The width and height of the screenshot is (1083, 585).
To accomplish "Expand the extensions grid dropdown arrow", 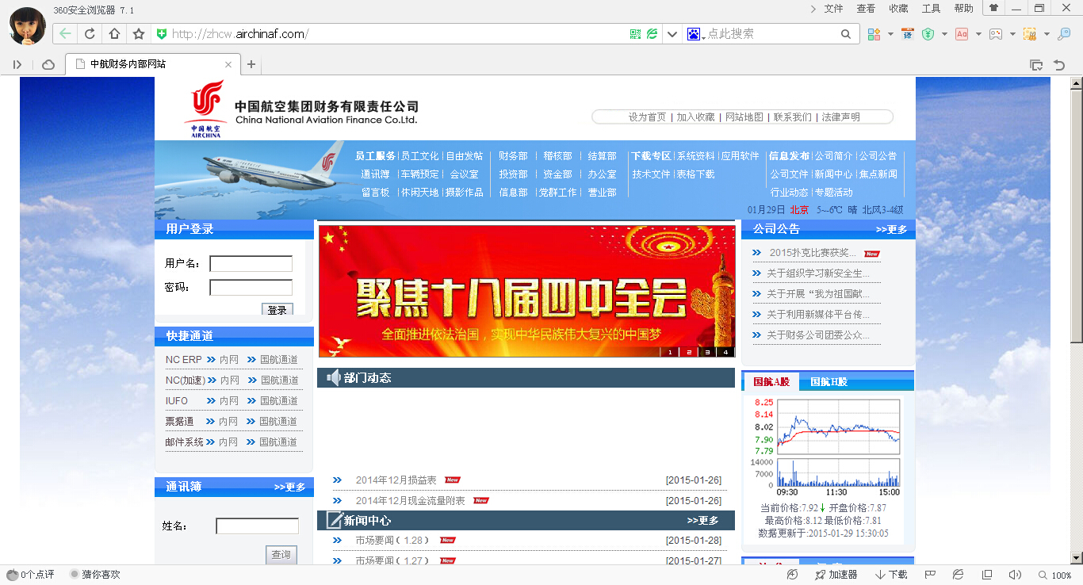I will point(890,34).
